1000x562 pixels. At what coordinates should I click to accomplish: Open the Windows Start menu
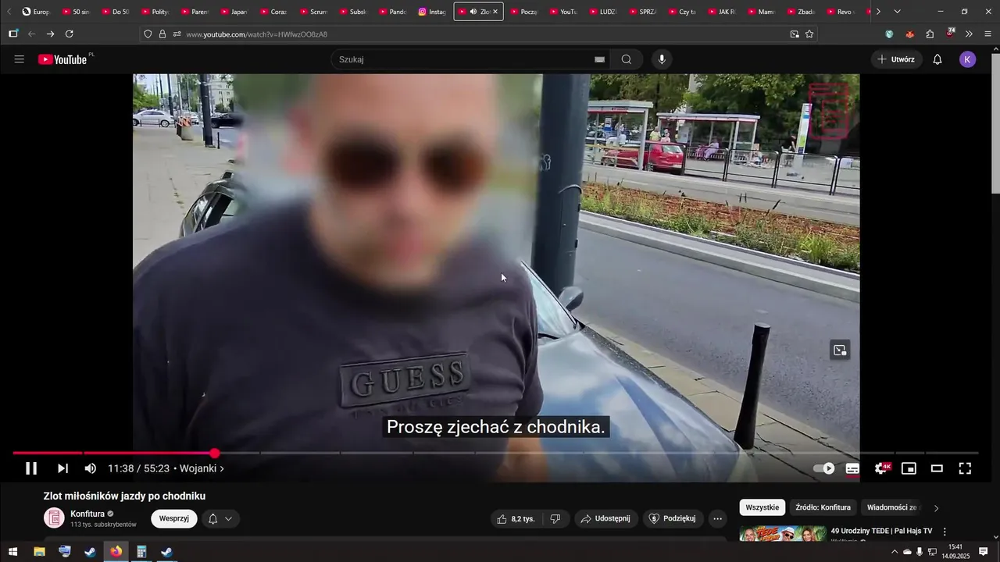pyautogui.click(x=13, y=552)
